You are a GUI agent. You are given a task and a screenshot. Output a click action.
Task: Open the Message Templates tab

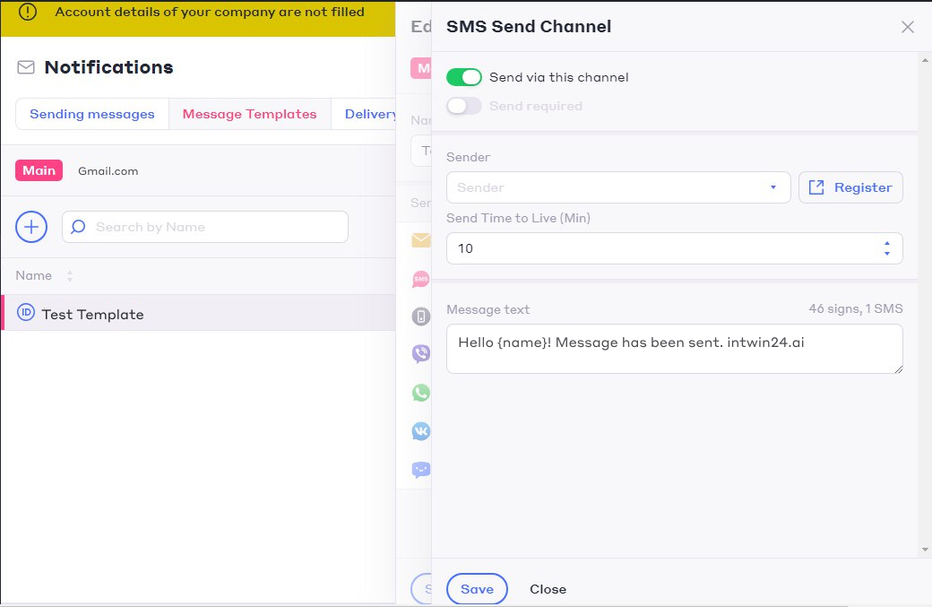pyautogui.click(x=249, y=114)
